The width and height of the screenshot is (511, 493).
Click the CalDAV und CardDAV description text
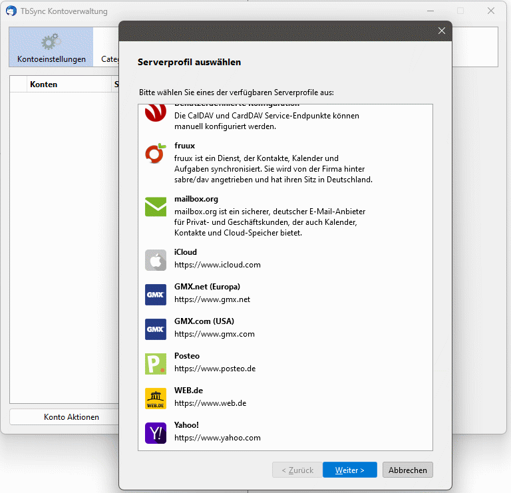(267, 121)
